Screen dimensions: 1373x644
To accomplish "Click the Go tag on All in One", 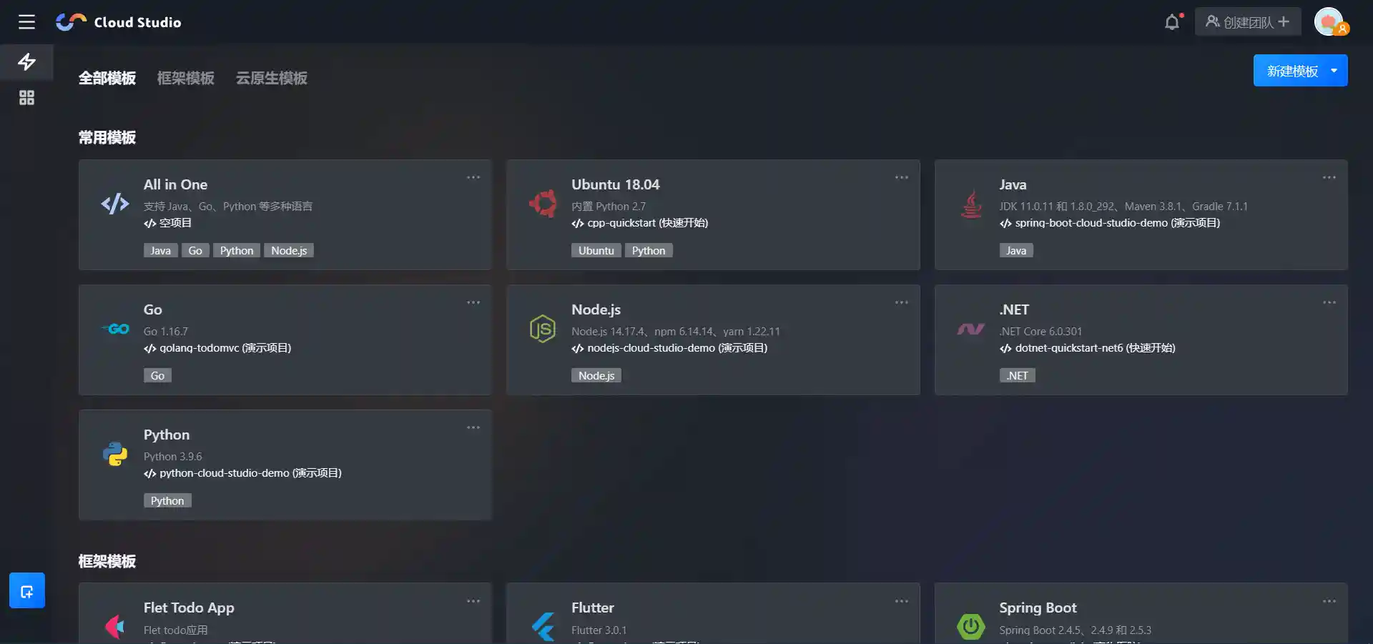I will tap(195, 251).
